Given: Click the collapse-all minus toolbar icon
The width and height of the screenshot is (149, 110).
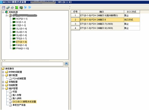Looking at the screenshot, I should 30,8.
